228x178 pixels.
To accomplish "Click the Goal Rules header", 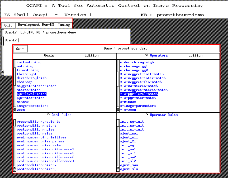I will coord(61,115).
